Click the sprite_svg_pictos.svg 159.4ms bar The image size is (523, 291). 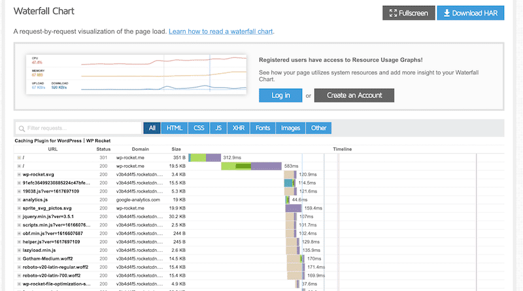coord(294,208)
